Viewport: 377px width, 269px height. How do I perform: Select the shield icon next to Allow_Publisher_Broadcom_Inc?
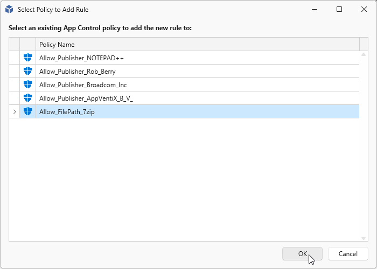pos(27,84)
